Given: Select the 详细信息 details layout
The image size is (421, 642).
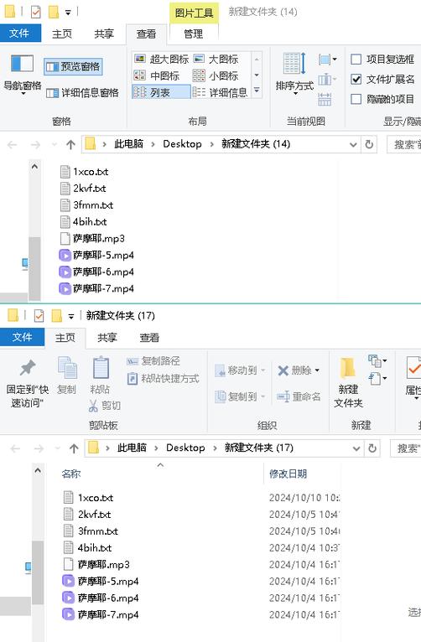Looking at the screenshot, I should [221, 92].
